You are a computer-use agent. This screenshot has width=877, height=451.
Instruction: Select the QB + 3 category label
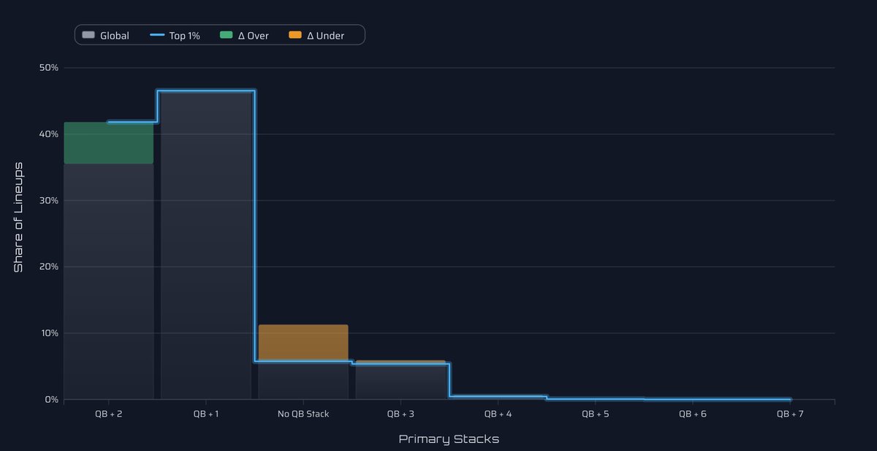400,413
